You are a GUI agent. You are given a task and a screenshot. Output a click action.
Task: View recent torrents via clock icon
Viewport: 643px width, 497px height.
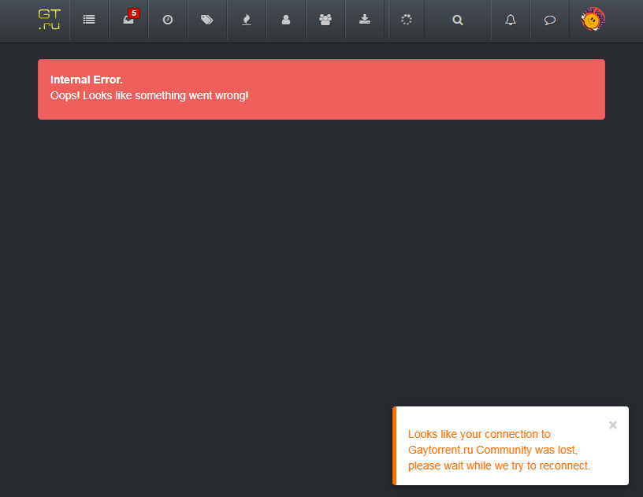point(167,20)
